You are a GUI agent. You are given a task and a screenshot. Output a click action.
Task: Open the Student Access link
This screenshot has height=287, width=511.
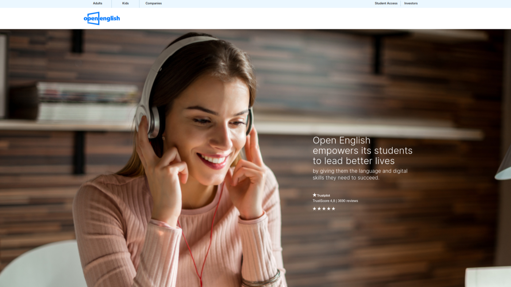(386, 4)
